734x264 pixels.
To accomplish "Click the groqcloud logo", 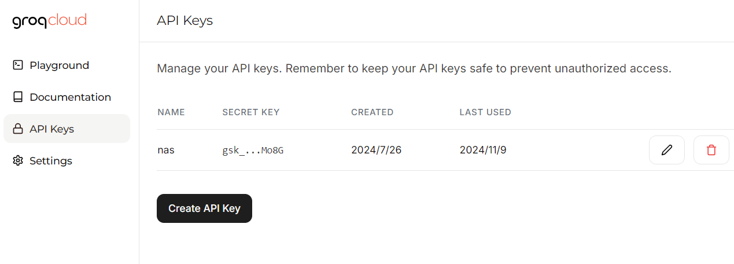I will [49, 21].
